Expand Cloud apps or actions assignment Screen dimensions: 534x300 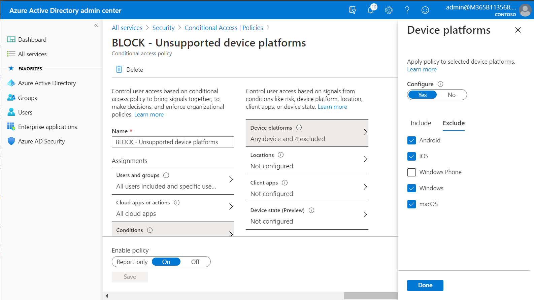(173, 208)
